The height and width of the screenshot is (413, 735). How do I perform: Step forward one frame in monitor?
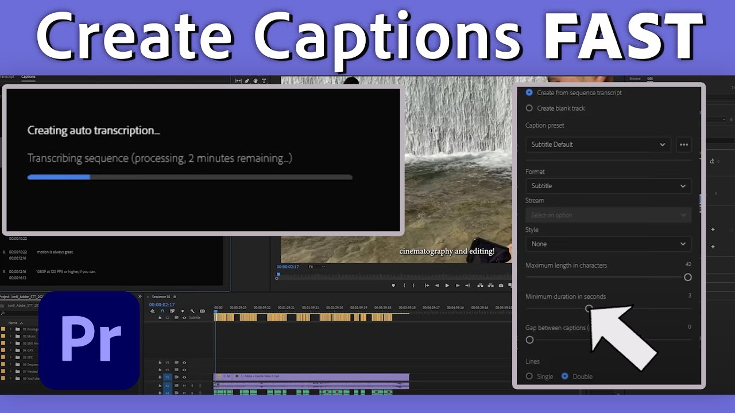458,285
